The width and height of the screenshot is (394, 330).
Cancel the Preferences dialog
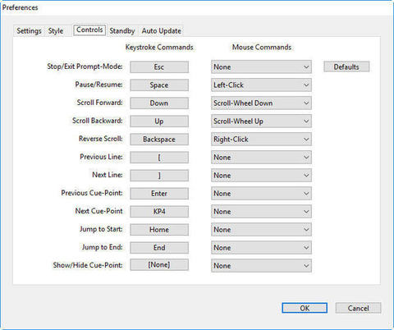358,308
